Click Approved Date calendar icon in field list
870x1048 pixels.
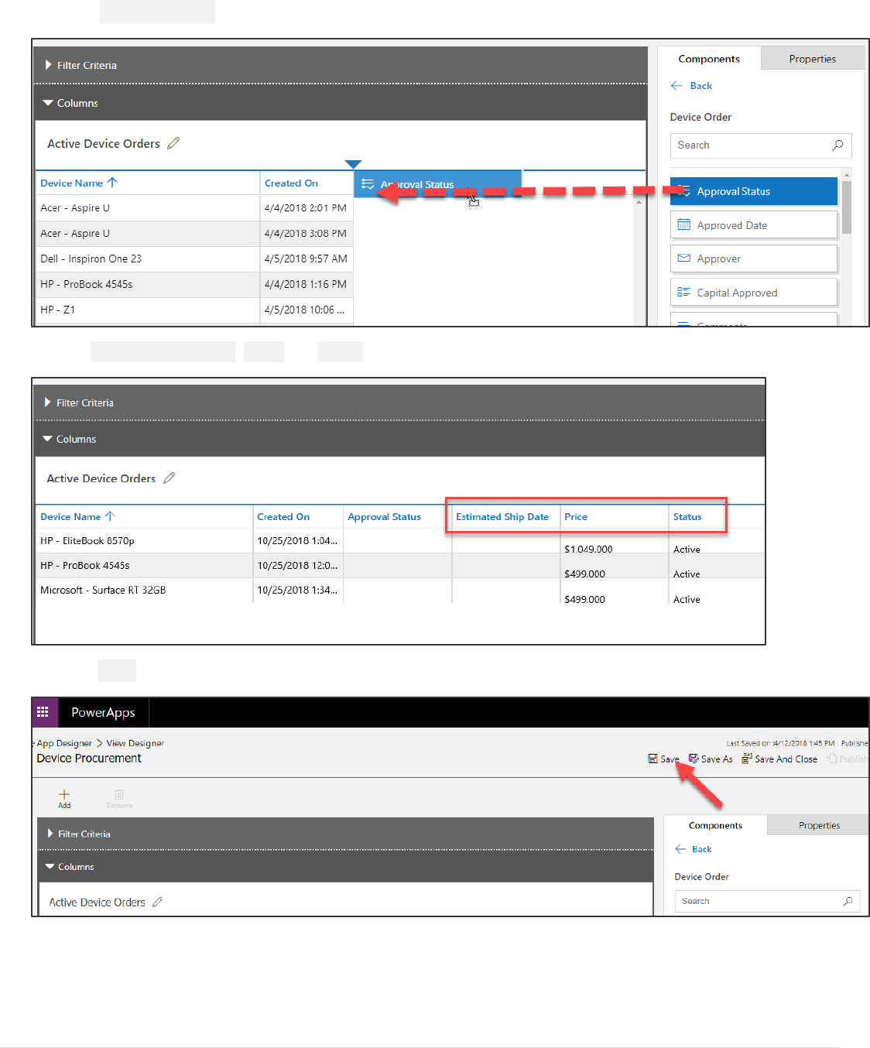[683, 224]
